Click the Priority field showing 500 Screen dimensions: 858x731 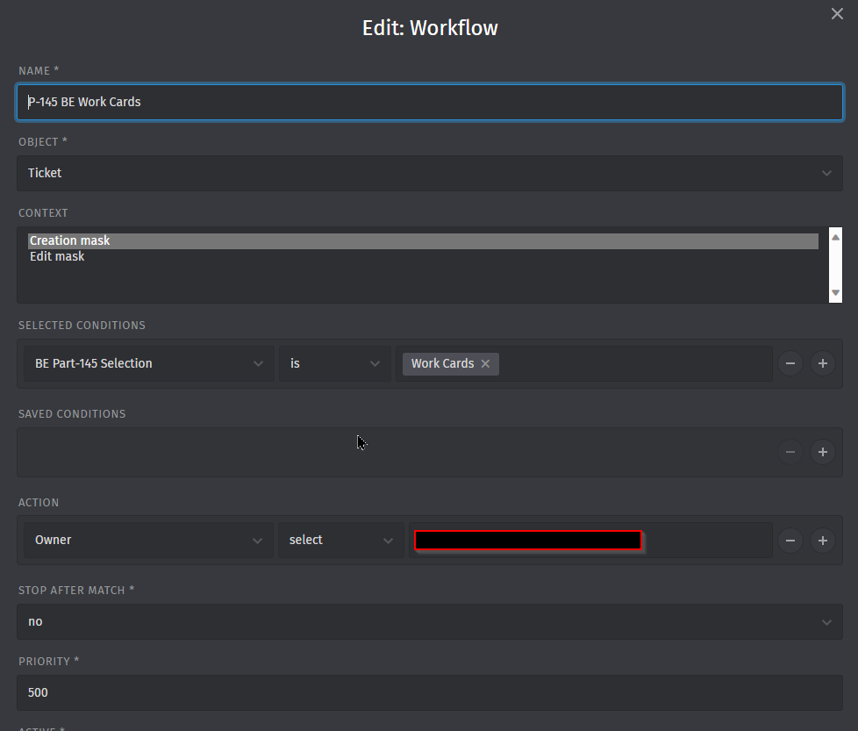coord(430,692)
